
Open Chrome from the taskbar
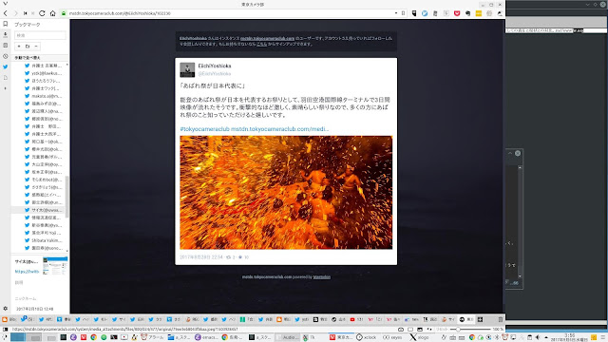pyautogui.click(x=93, y=337)
